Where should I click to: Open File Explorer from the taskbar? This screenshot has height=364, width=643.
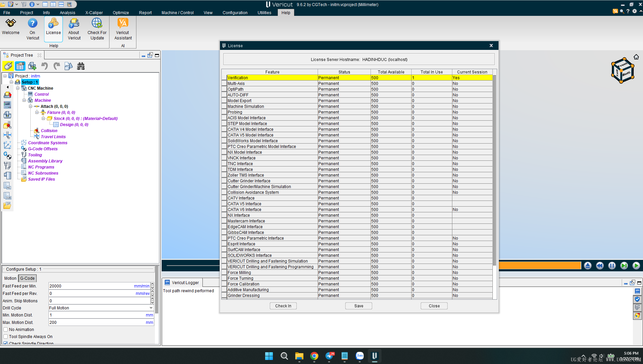point(299,356)
